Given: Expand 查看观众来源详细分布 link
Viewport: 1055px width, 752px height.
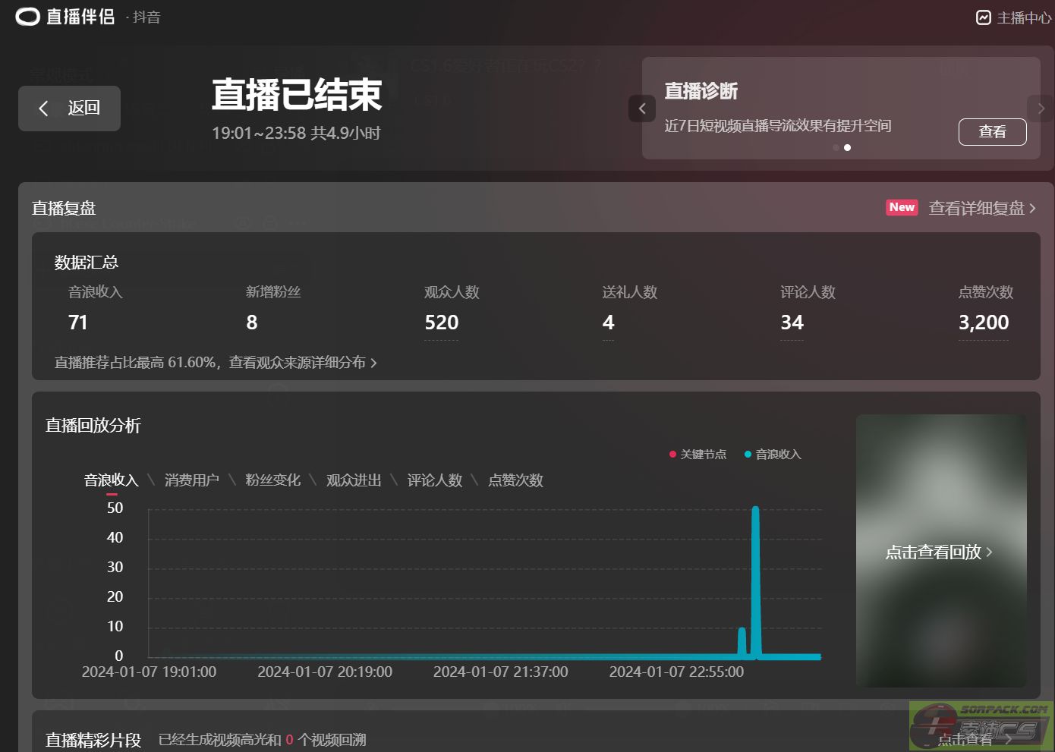Looking at the screenshot, I should pyautogui.click(x=302, y=363).
